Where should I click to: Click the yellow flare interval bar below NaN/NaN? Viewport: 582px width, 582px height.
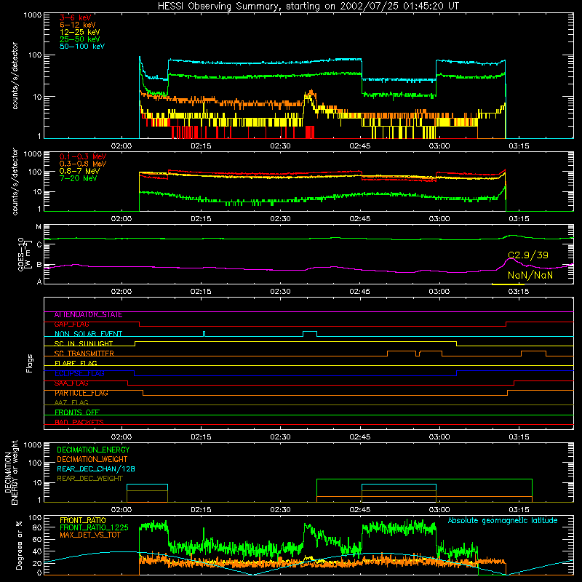[x=508, y=284]
